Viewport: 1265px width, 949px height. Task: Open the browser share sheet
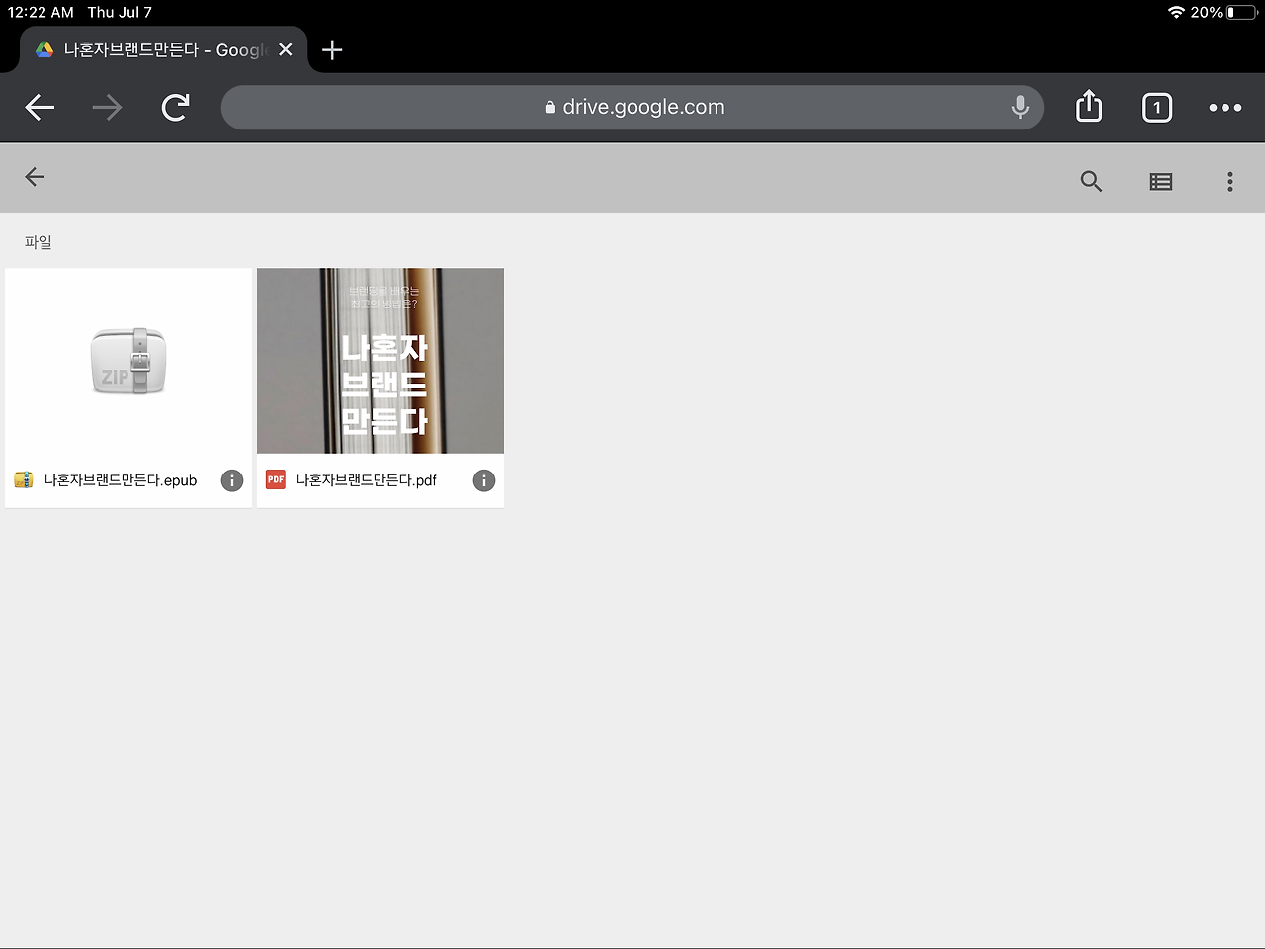coord(1088,106)
